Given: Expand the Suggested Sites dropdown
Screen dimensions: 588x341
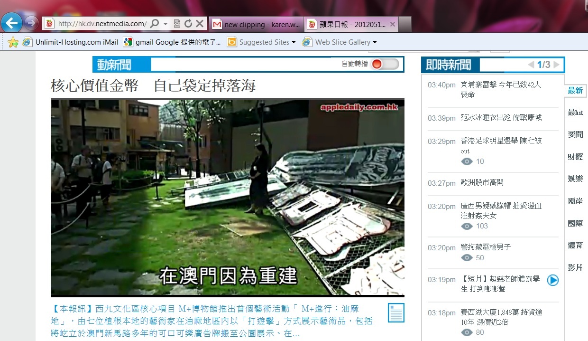Looking at the screenshot, I should coord(294,42).
